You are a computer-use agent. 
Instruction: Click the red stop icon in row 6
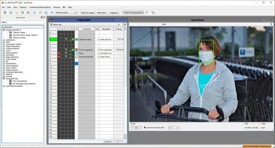[59, 53]
